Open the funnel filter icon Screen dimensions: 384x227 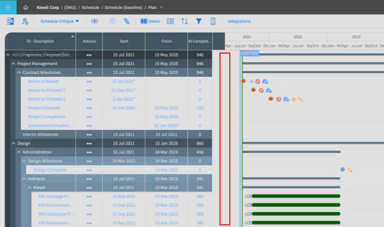[199, 21]
